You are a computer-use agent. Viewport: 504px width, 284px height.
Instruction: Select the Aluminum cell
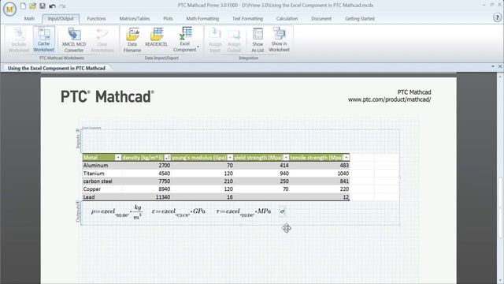pos(102,166)
